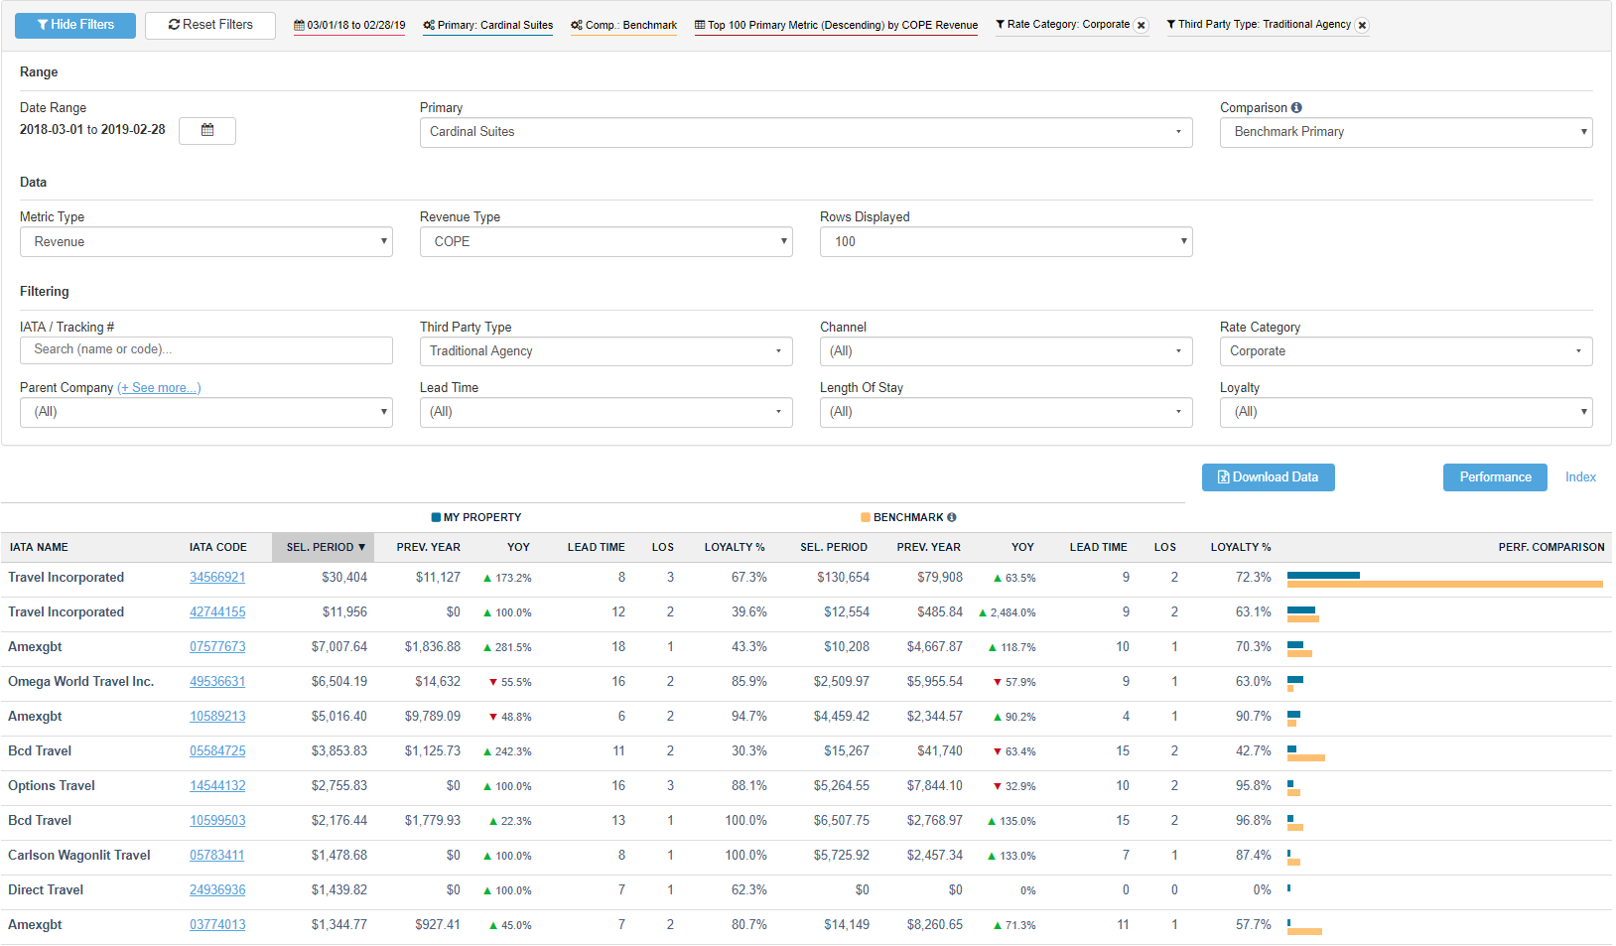Select the Performance tab
The image size is (1616, 946).
pos(1495,477)
